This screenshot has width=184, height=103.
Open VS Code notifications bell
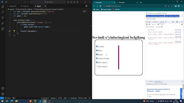coord(89,98)
